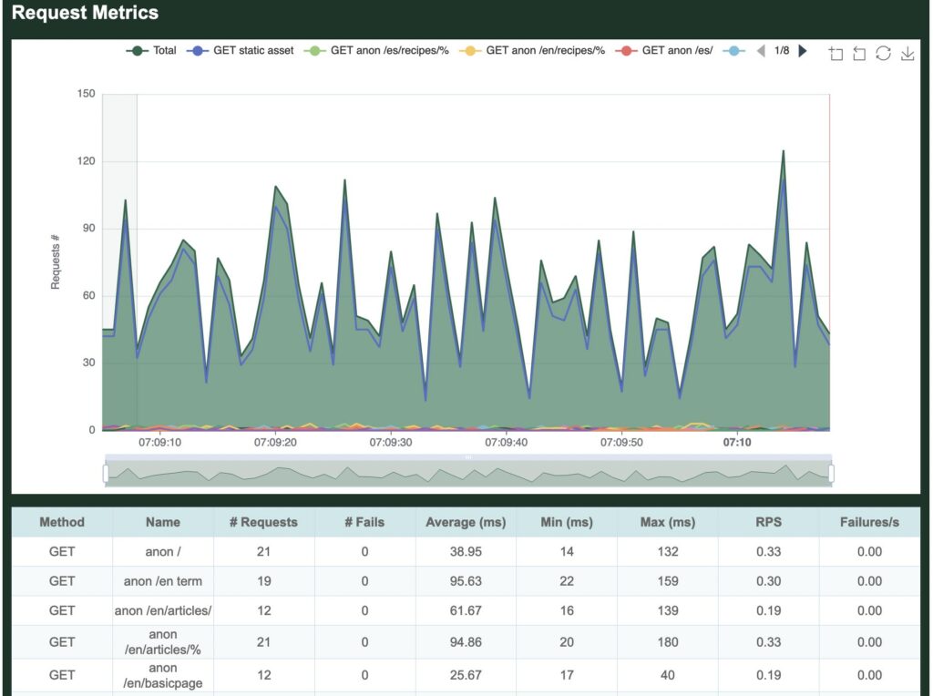
Task: Grab the left handle of time-range slider
Action: [106, 474]
